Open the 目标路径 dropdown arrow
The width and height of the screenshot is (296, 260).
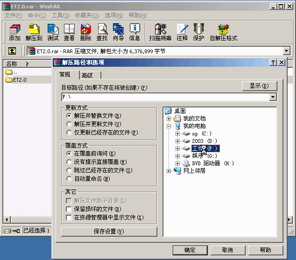(x=273, y=97)
